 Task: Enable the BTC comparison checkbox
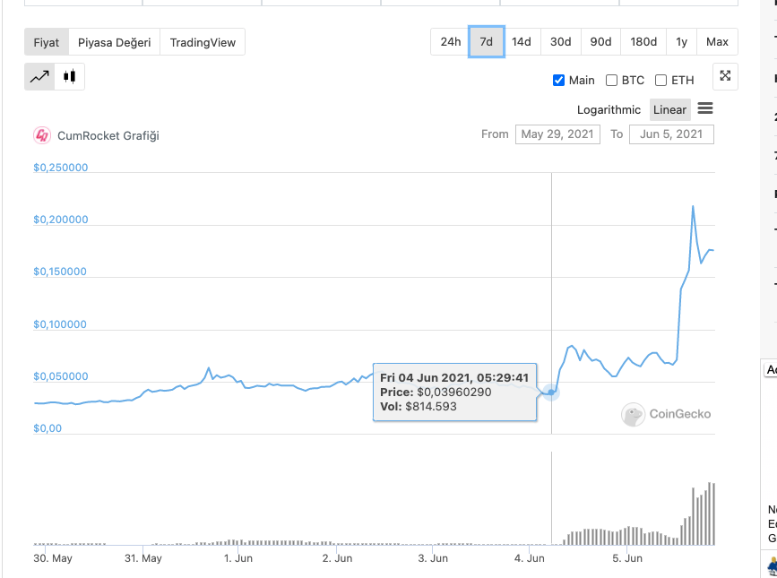612,80
